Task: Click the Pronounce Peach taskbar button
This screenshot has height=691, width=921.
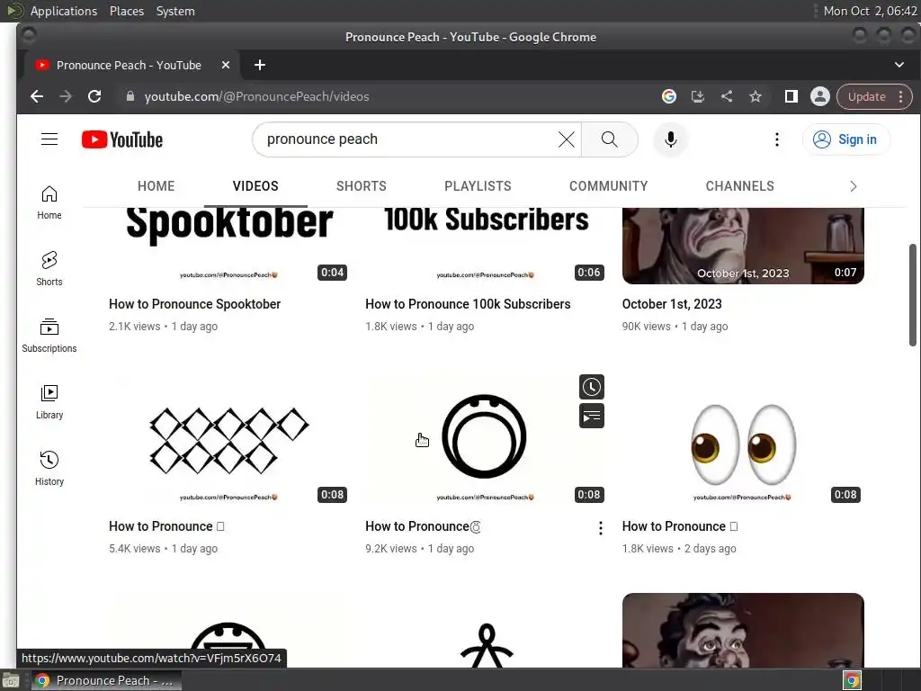Action: pyautogui.click(x=106, y=680)
